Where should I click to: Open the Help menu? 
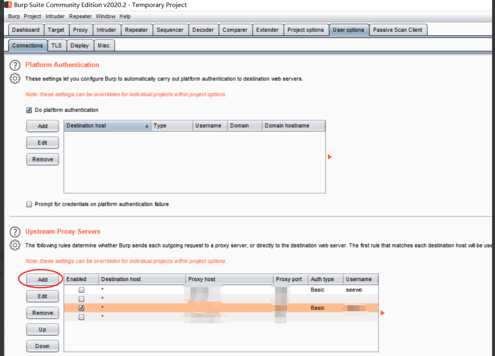(x=125, y=16)
